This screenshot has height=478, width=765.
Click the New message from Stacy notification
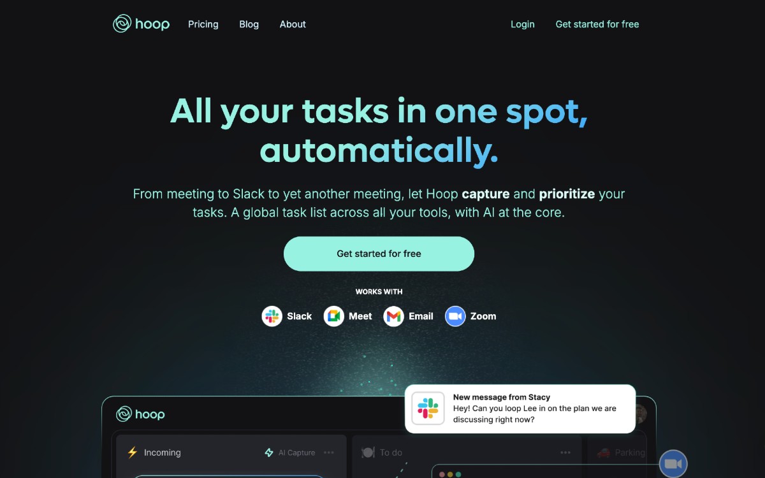click(x=520, y=409)
